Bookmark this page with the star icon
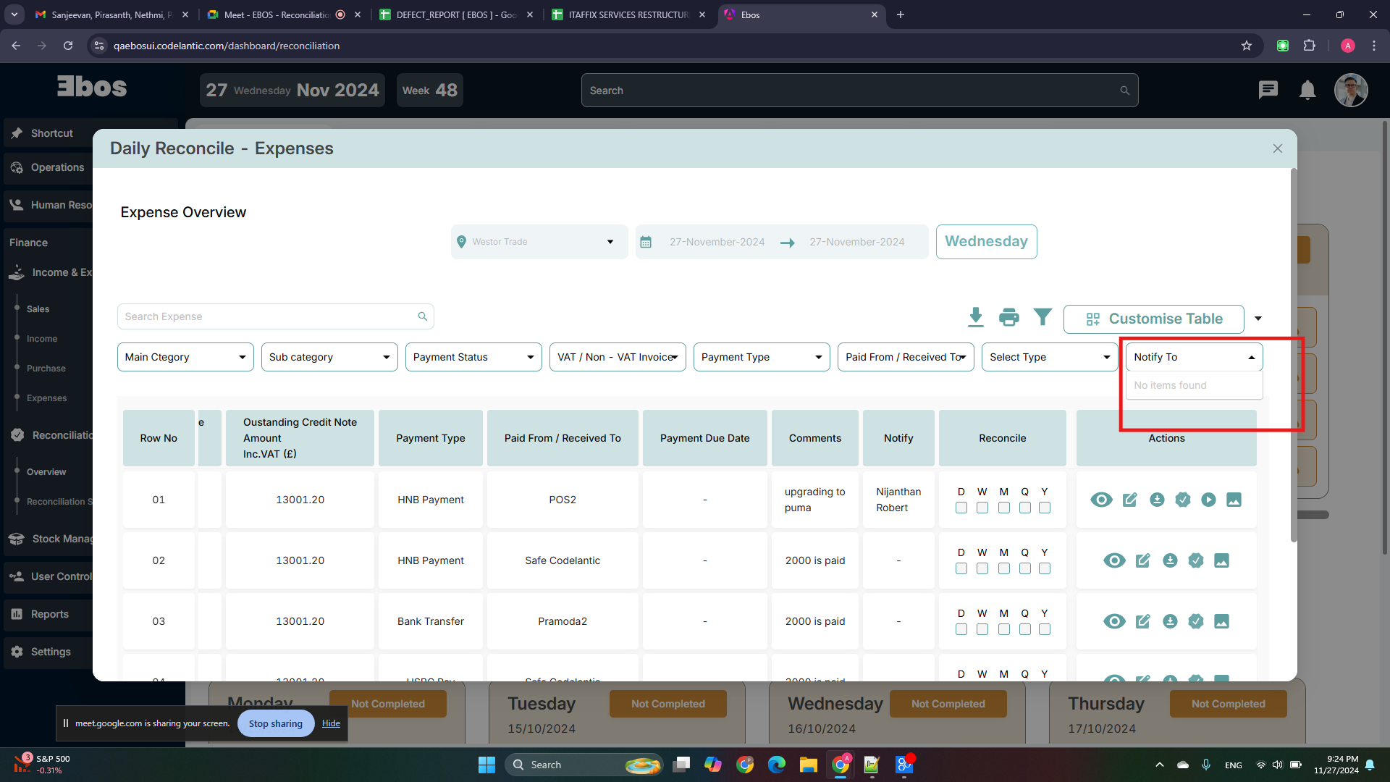The height and width of the screenshot is (782, 1390). click(x=1247, y=46)
